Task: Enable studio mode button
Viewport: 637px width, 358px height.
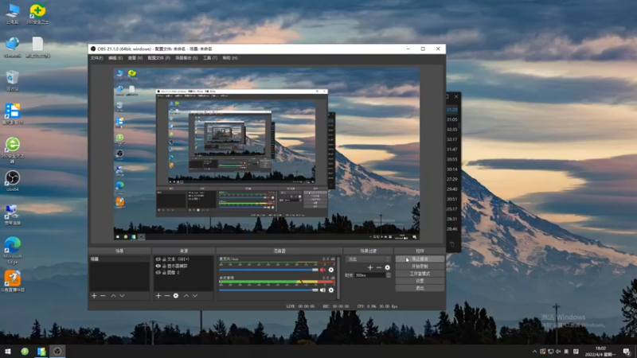Action: 420,274
